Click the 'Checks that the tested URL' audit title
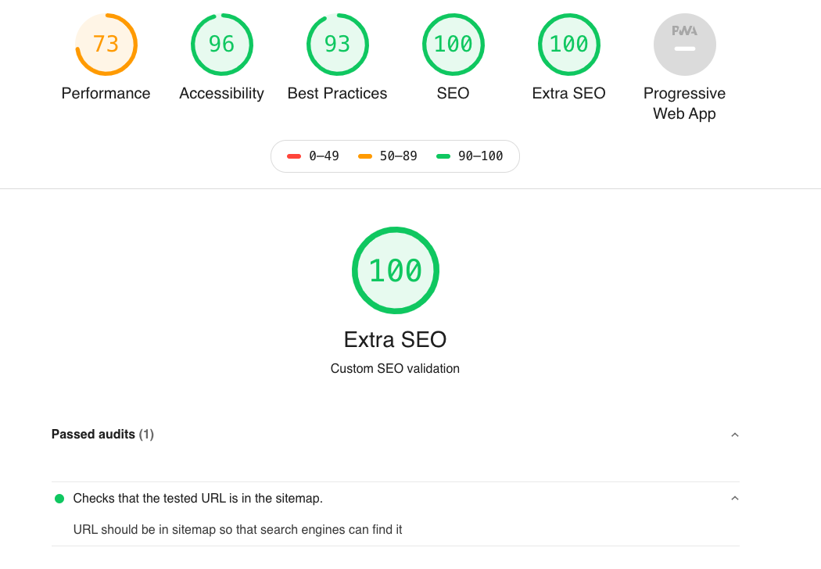821x569 pixels. click(198, 499)
